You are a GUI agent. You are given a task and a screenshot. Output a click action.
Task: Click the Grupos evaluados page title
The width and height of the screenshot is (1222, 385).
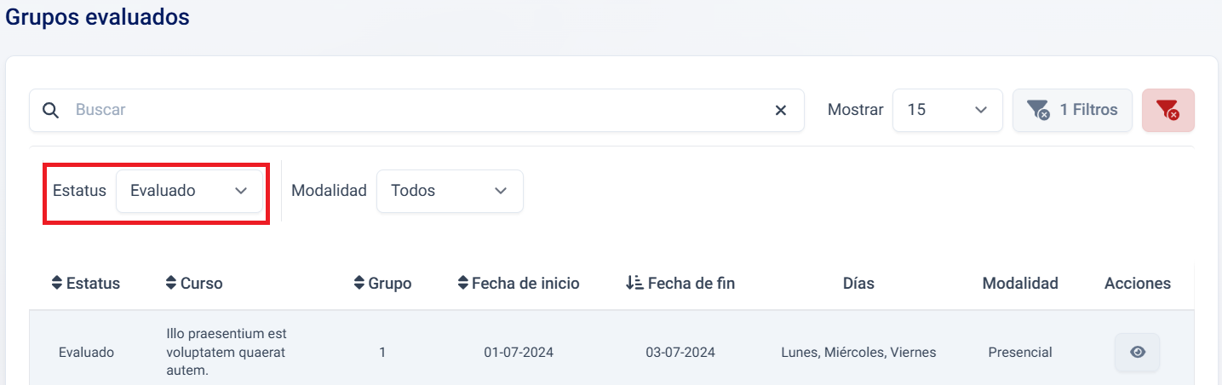tap(97, 17)
